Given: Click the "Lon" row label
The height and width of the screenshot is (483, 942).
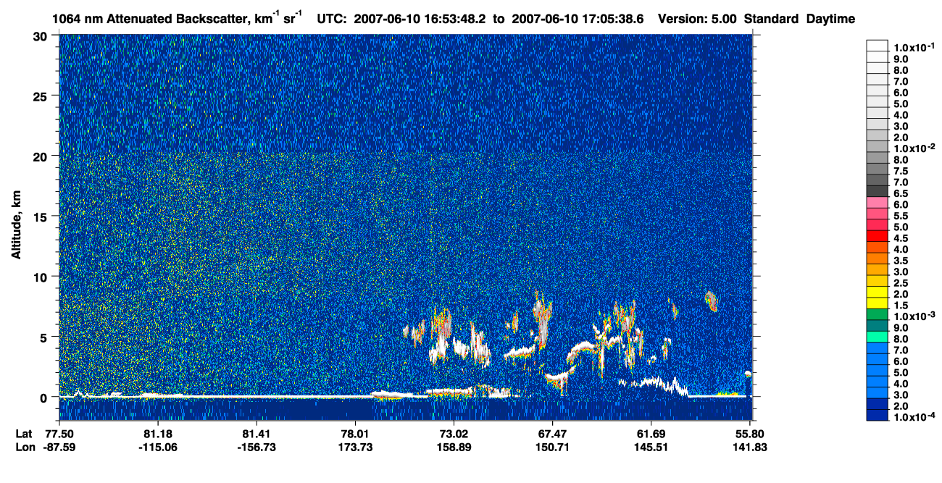Looking at the screenshot, I should click(x=25, y=447).
